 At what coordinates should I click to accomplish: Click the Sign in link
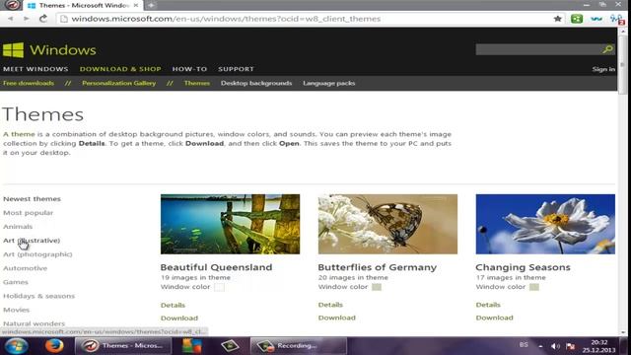[x=603, y=69]
